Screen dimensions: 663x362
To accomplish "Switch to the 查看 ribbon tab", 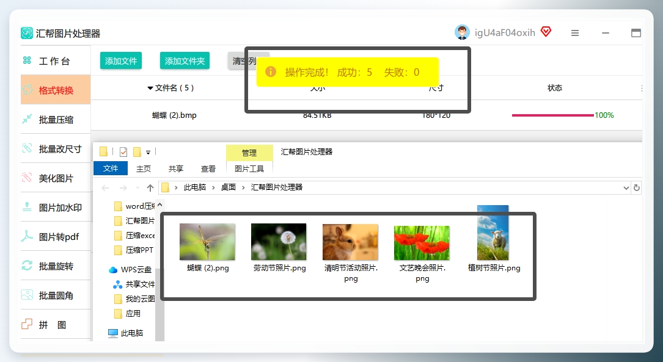I will [x=208, y=168].
